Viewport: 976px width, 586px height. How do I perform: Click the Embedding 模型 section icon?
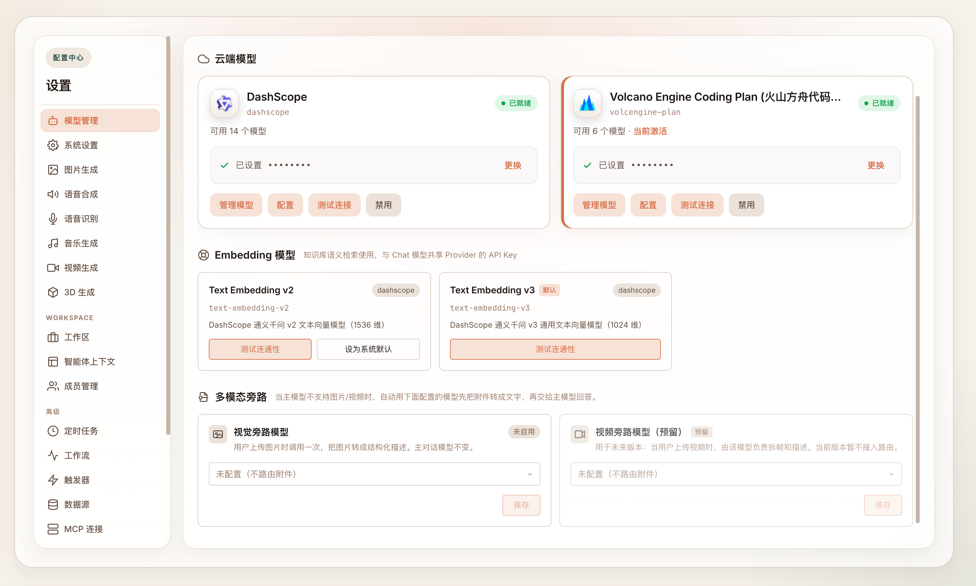pos(204,255)
